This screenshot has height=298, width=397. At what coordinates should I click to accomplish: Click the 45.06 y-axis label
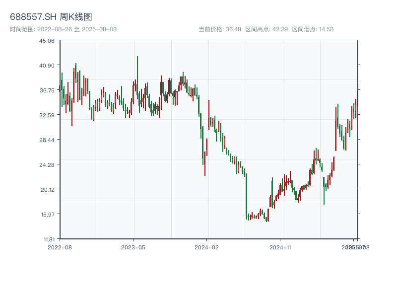click(x=47, y=41)
